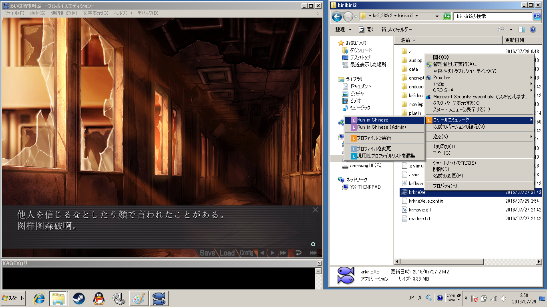Click the return arrow icon in game bar
Image resolution: width=547 pixels, height=307 pixels.
tap(298, 253)
